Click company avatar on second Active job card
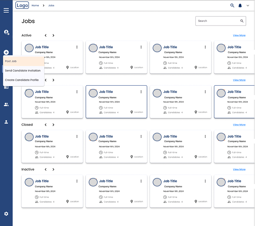This screenshot has height=226, width=255. coord(93,48)
